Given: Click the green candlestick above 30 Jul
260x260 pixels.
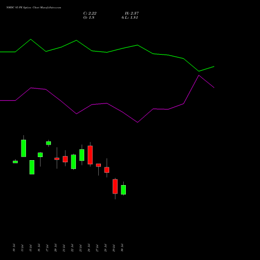Looking at the screenshot, I should click(123, 190).
